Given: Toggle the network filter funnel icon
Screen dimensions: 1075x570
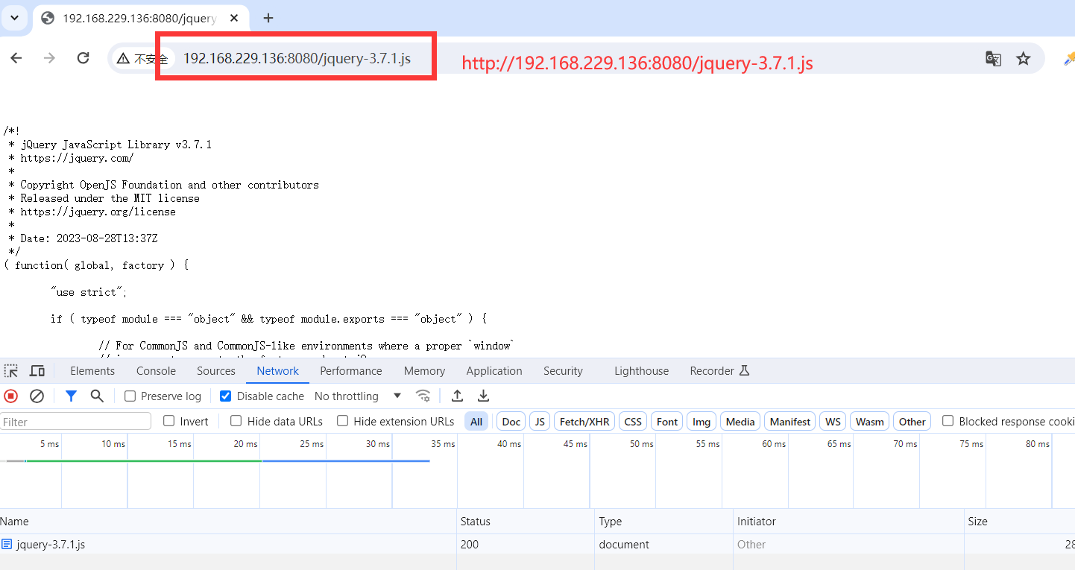Looking at the screenshot, I should coord(71,396).
